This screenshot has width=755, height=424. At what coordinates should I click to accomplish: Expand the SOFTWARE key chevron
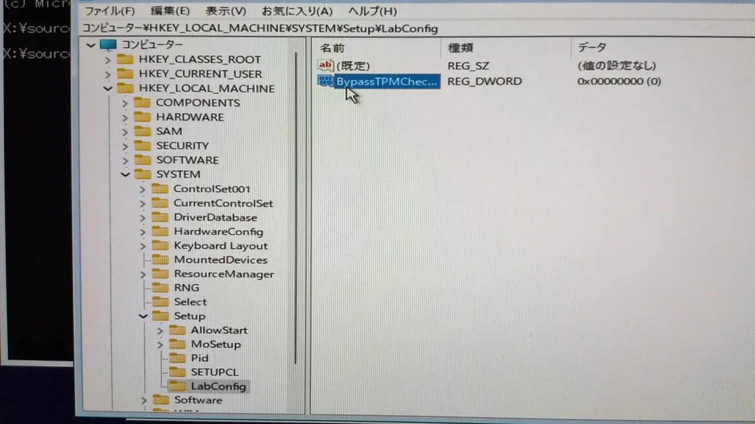[124, 160]
